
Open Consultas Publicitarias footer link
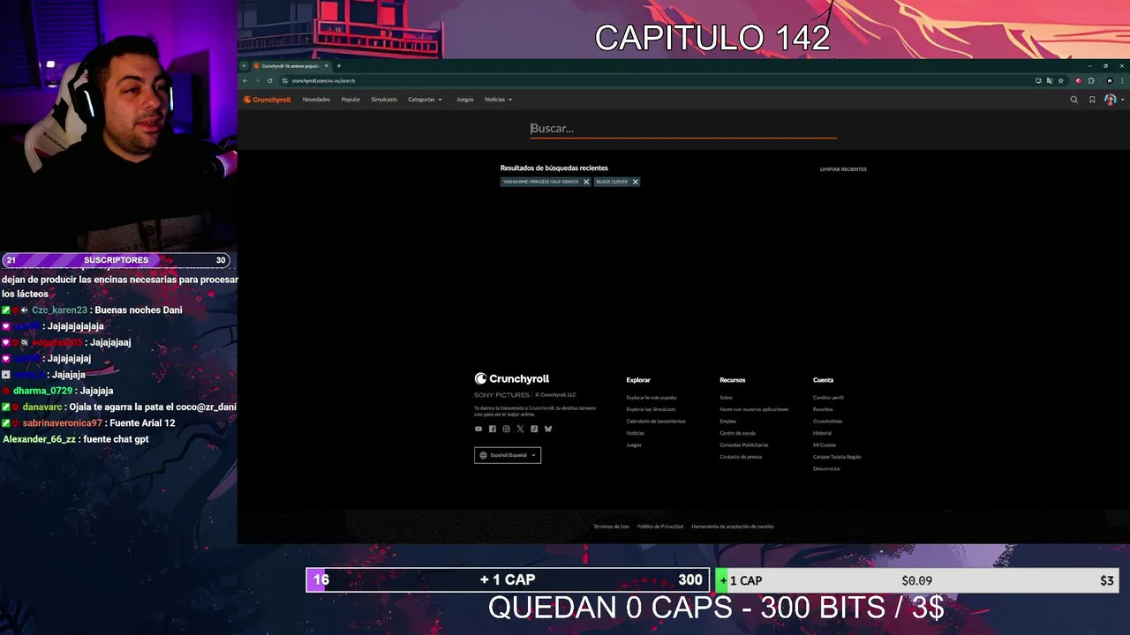[744, 445]
